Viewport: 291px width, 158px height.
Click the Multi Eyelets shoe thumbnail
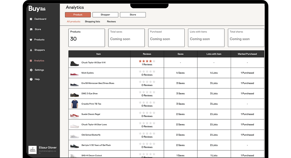tap(75, 74)
